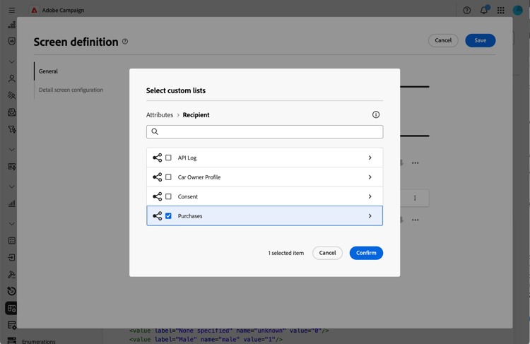Open the notifications bell
This screenshot has width=530, height=344.
pos(484,11)
